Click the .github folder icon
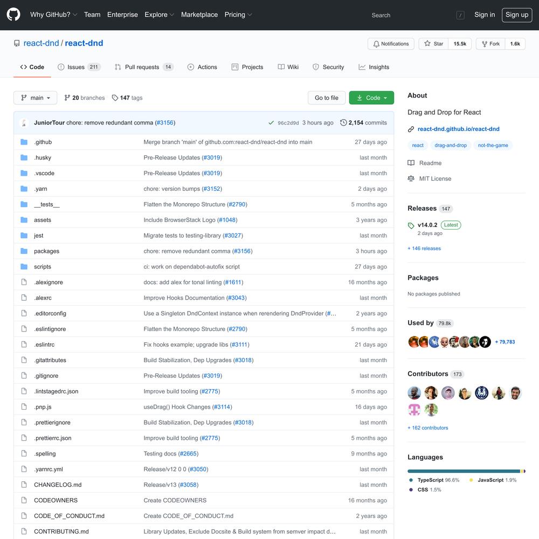539x539 pixels. point(24,142)
